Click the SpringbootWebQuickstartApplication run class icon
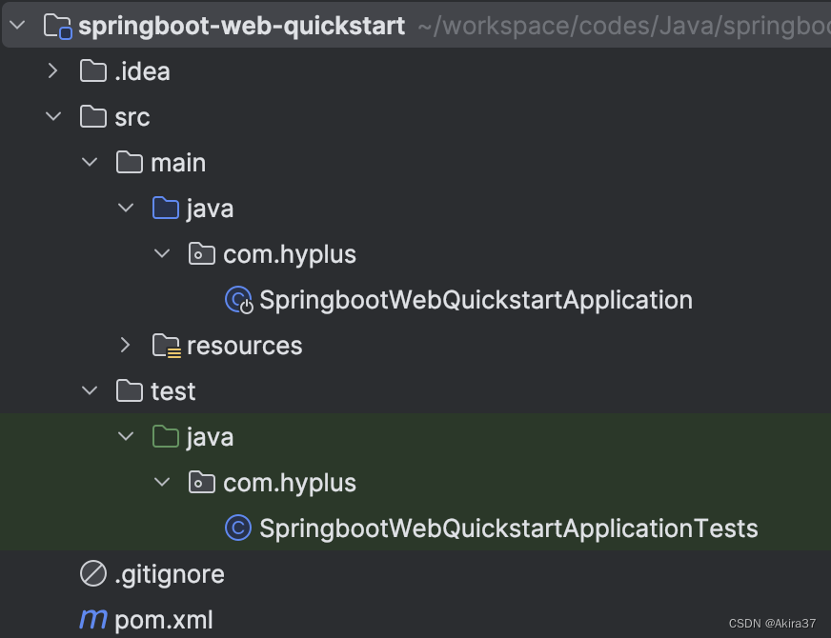 click(x=236, y=299)
